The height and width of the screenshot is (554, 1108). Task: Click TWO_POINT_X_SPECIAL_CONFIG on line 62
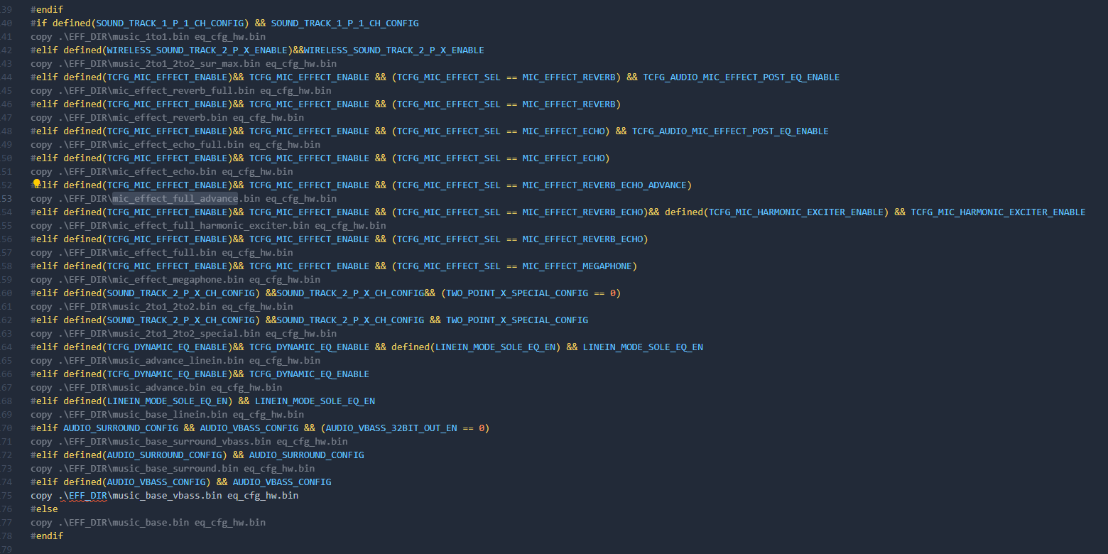coord(517,320)
